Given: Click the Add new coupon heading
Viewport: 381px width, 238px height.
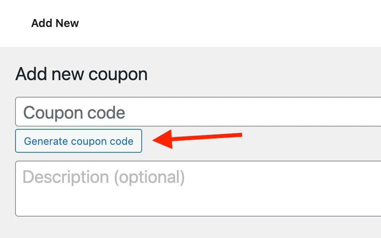Looking at the screenshot, I should (81, 74).
